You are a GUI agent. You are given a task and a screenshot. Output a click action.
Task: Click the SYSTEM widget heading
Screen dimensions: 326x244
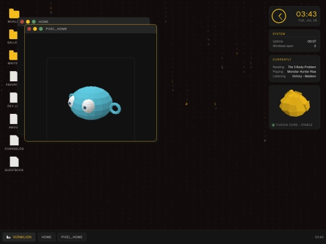tap(279, 34)
